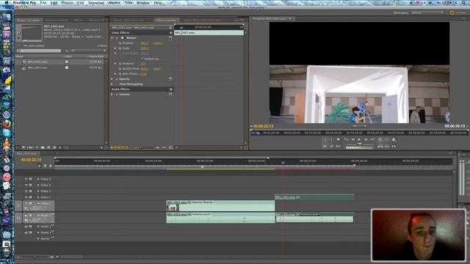This screenshot has height=264, width=470.
Task: Click the Scale stopwatch in Effect Controls
Action: 120,48
